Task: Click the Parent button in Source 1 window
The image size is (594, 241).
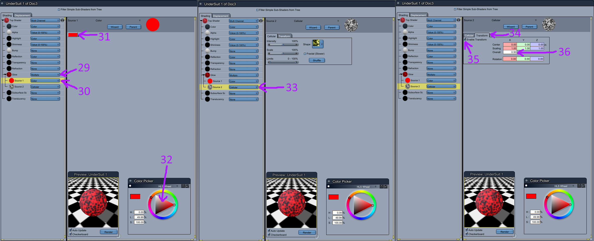Action: click(x=133, y=27)
